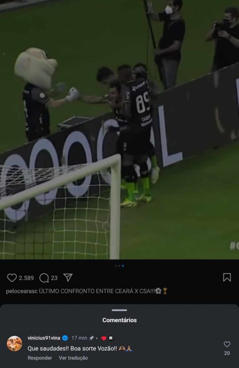Share post using paper plane icon
239x368 pixels.
point(68,278)
